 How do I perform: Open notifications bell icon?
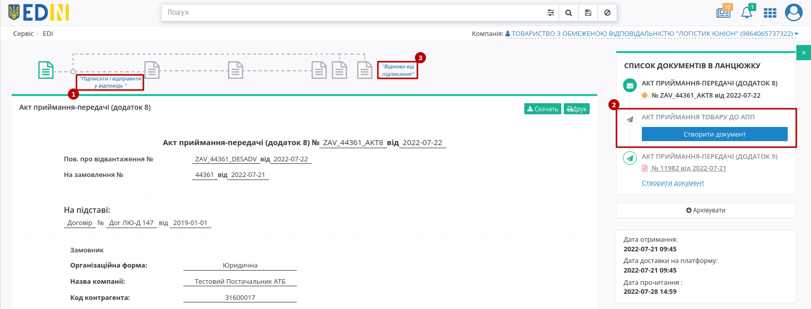tap(747, 12)
